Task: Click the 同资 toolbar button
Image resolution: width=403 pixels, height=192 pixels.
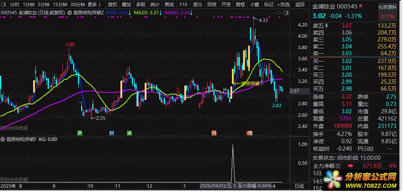Action: 212,4
